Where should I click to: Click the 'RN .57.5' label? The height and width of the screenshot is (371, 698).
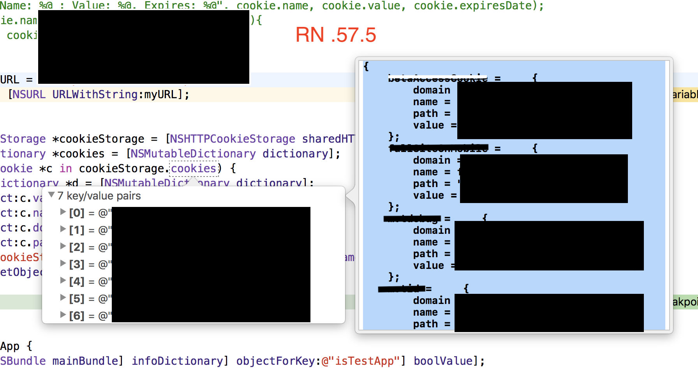(x=336, y=35)
